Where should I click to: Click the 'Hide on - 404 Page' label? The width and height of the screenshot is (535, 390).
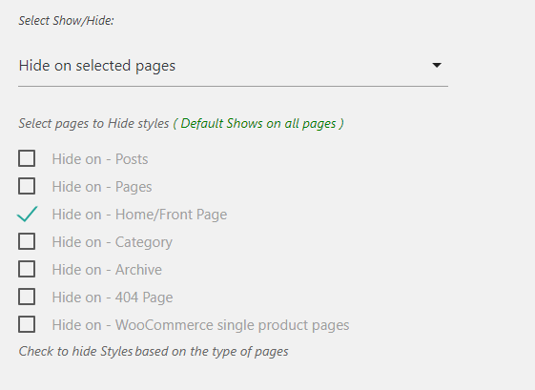point(113,298)
